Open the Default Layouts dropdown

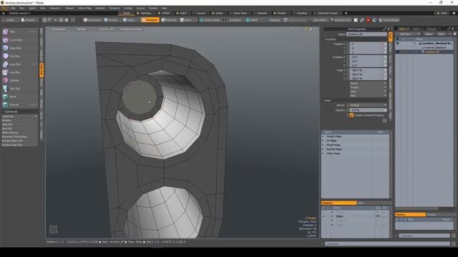19,13
